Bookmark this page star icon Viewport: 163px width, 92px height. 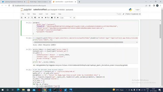(150, 6)
